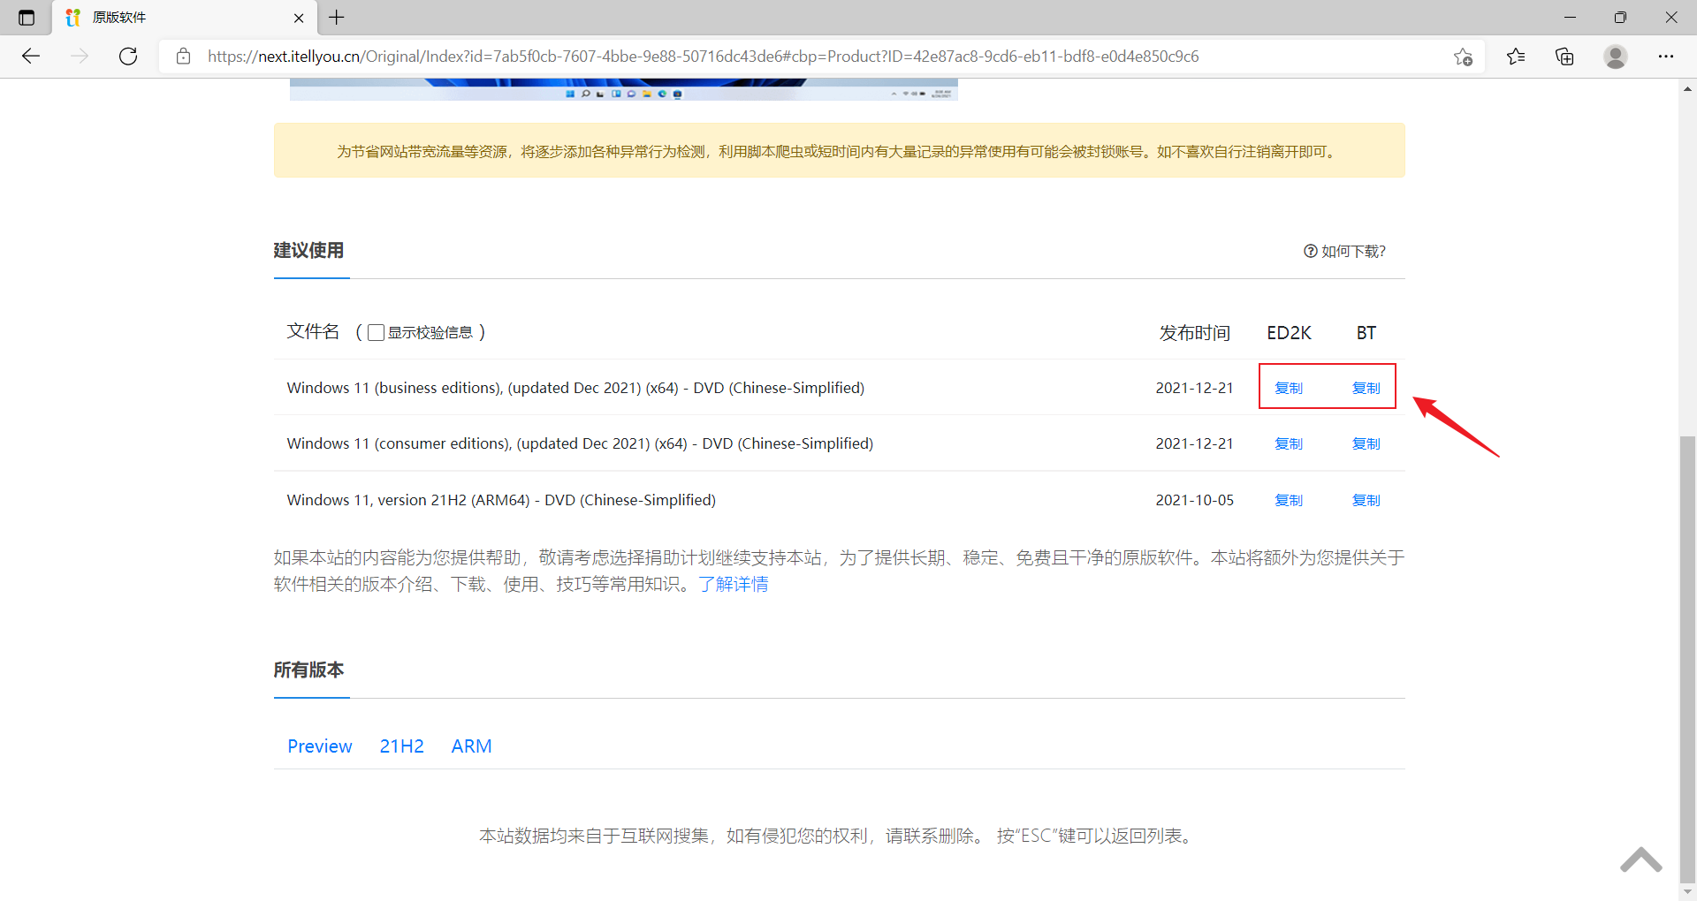Enable the 显示校验信息 checkbox
Viewport: 1697px width, 901px height.
click(x=376, y=332)
